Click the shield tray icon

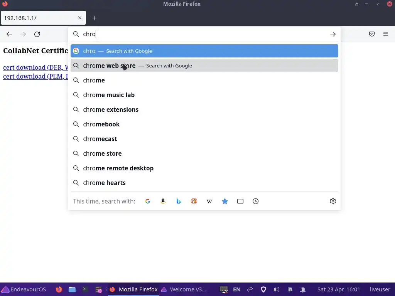point(263,289)
